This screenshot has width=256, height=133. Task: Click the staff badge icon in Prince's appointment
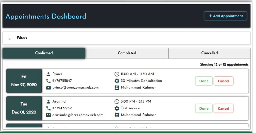(x=117, y=88)
